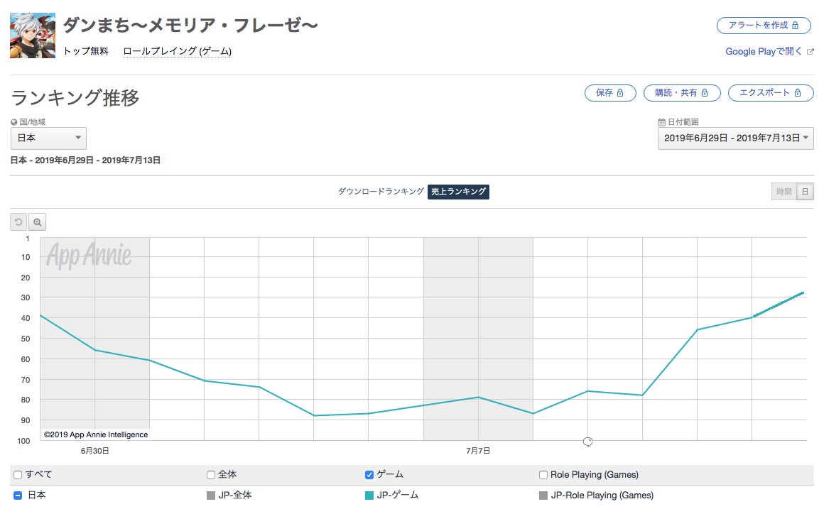819x509 pixels.
Task: Click the lock icon on 購読・共有 button
Action: coord(705,93)
